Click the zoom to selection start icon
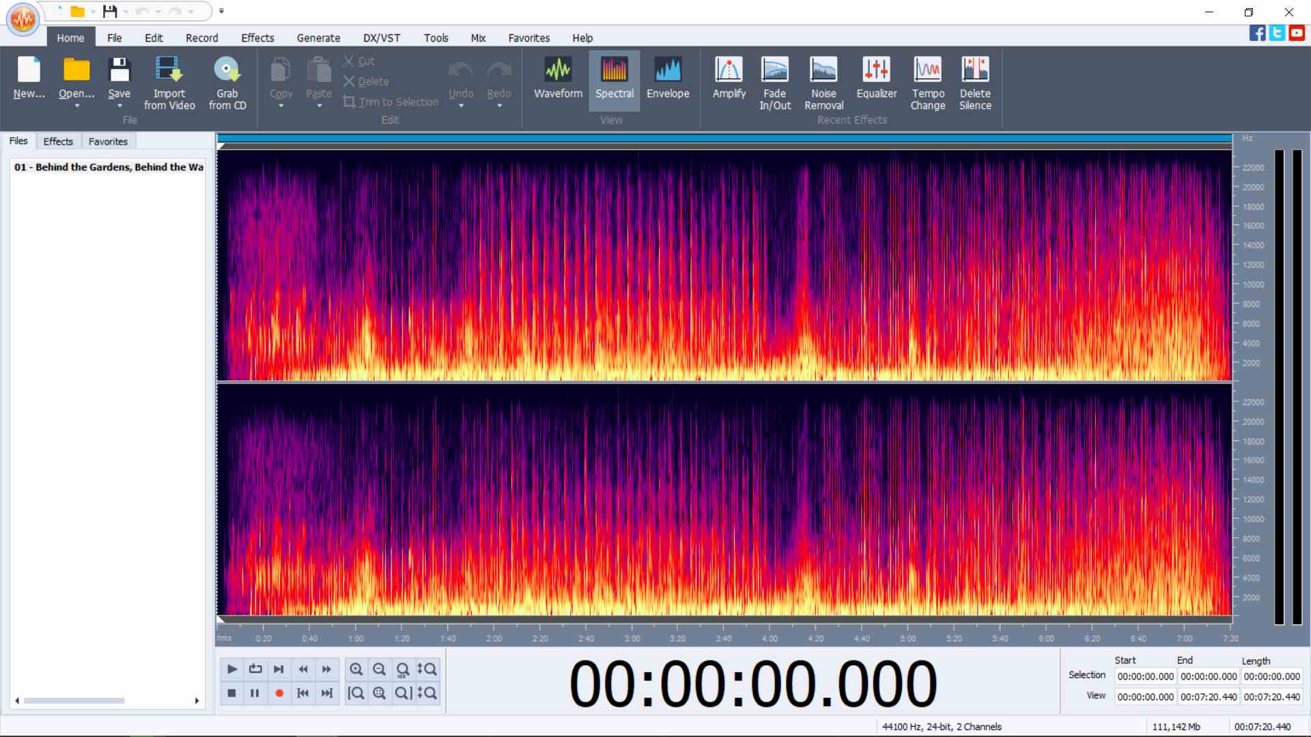The height and width of the screenshot is (737, 1311). (x=356, y=693)
